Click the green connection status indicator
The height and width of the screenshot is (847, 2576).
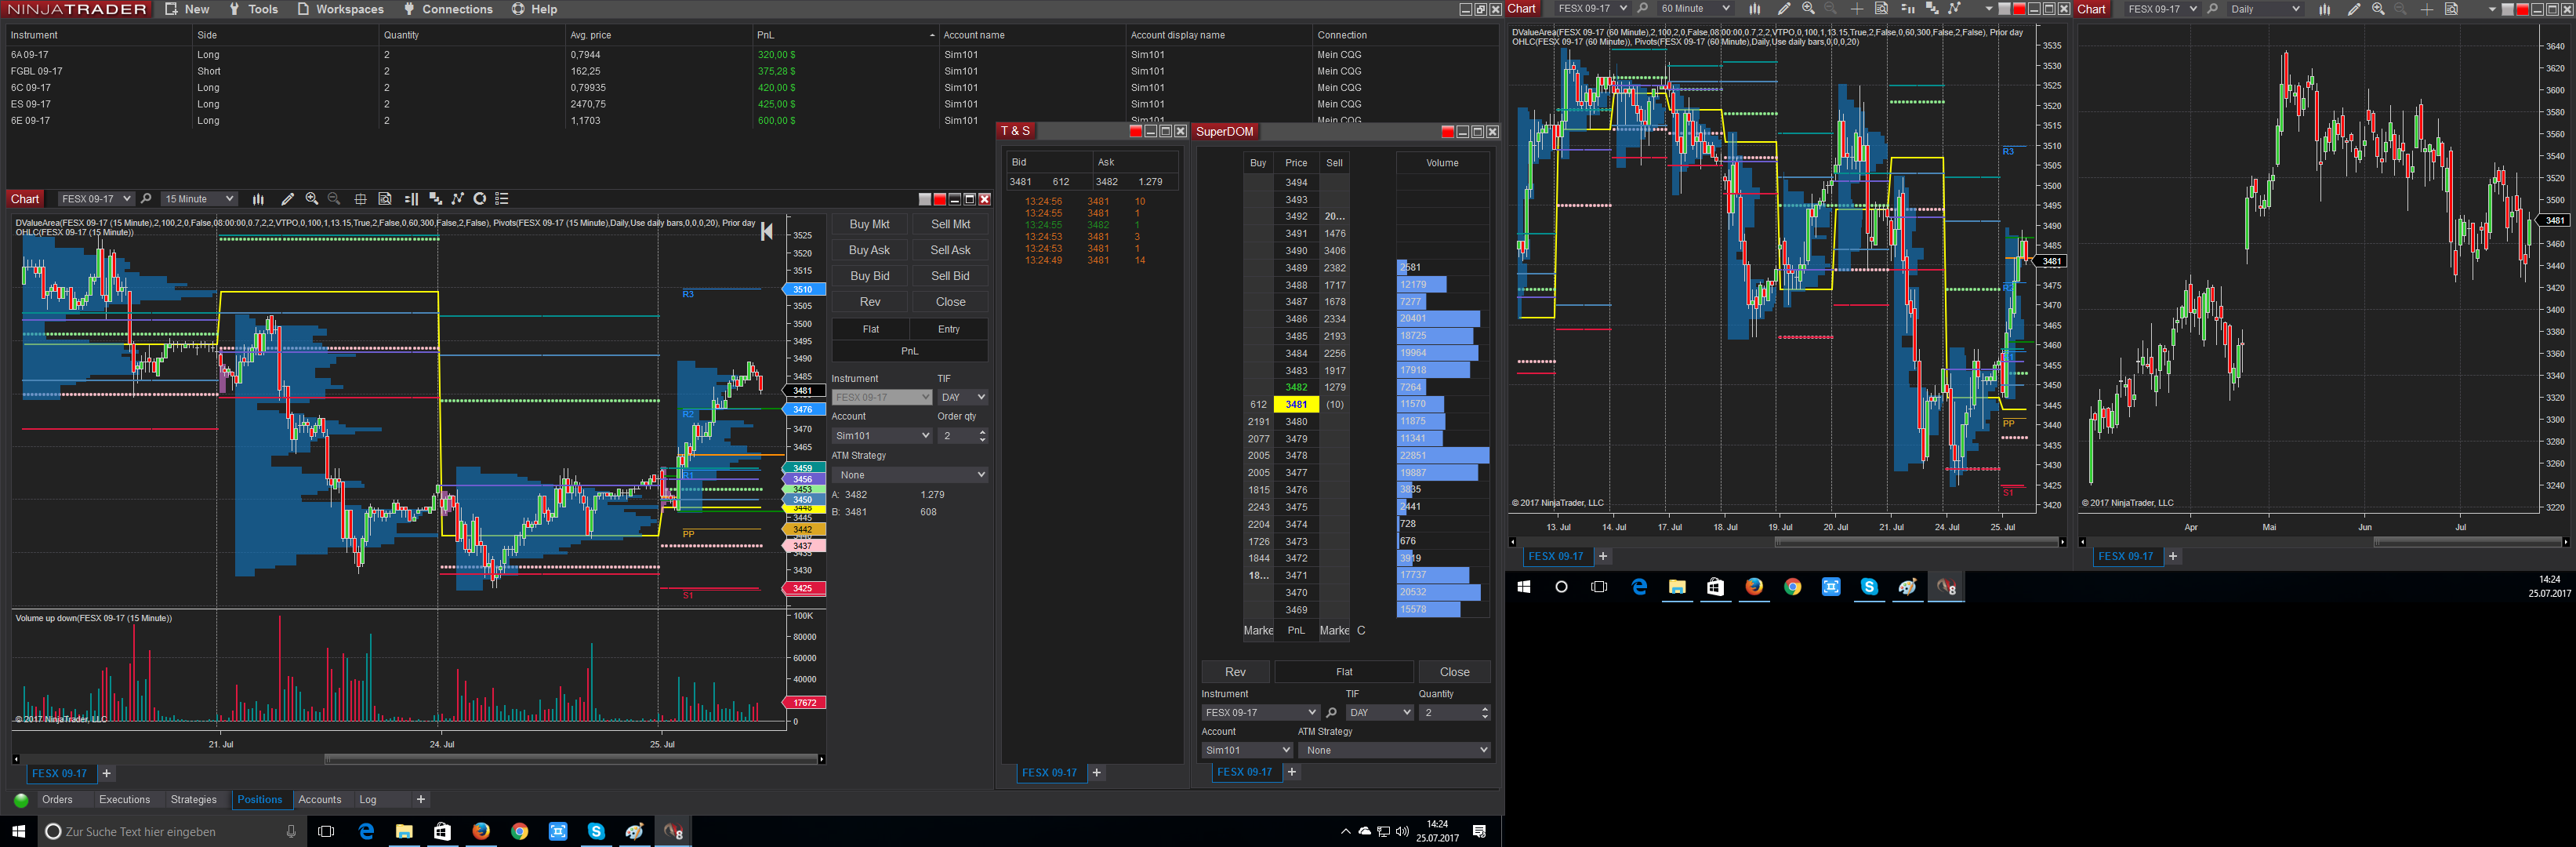tap(21, 800)
